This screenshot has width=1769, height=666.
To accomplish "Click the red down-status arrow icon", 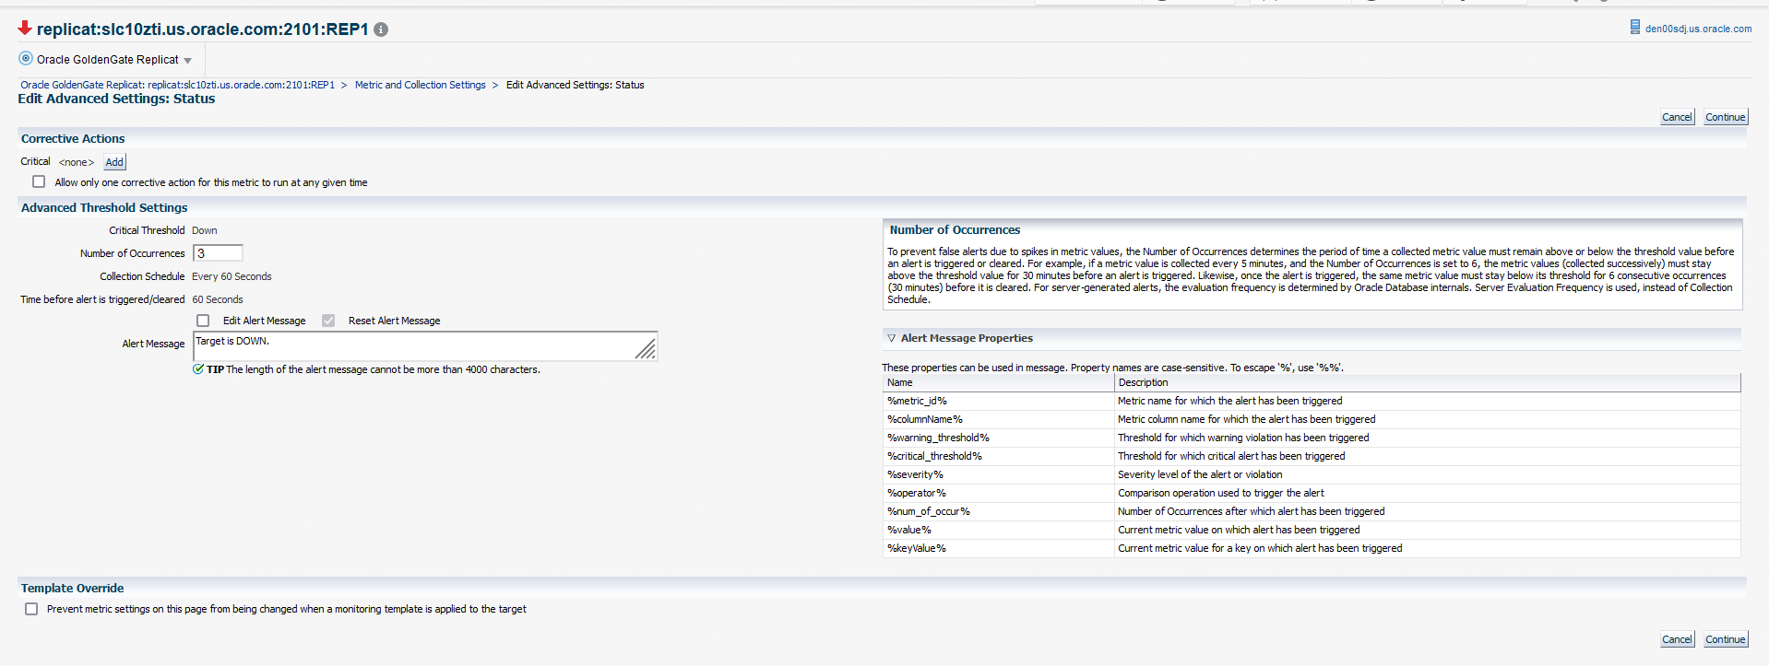I will click(25, 29).
